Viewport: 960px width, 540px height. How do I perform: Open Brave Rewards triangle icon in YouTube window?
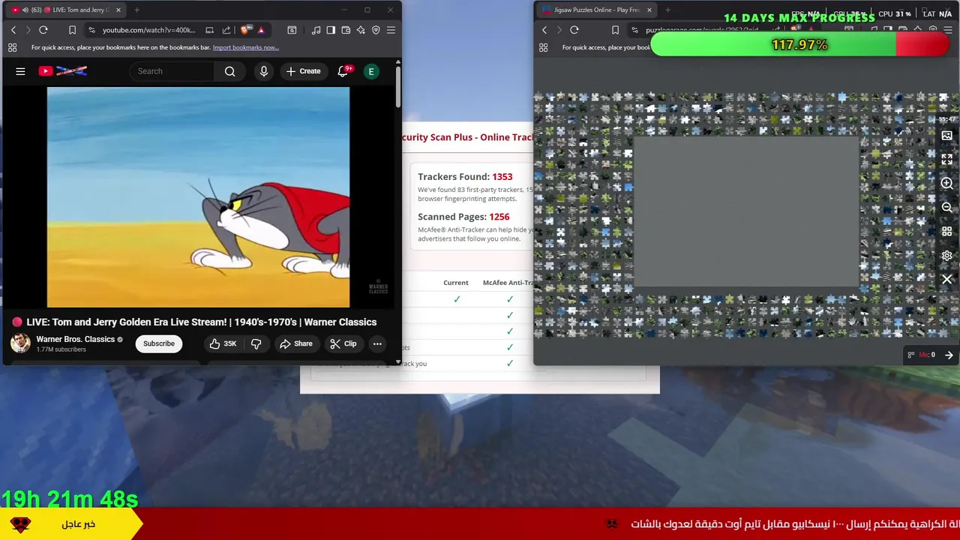click(261, 30)
